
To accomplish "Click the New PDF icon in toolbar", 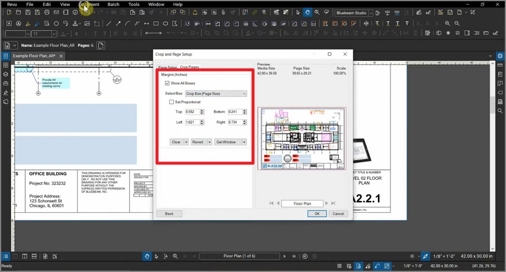I will [9, 12].
